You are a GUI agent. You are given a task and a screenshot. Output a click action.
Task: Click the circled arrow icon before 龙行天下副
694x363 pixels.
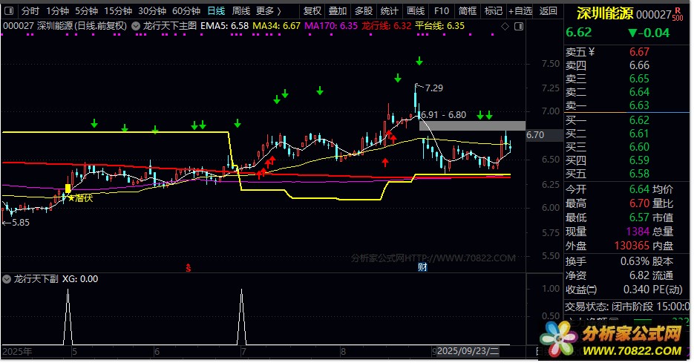[x=7, y=279]
